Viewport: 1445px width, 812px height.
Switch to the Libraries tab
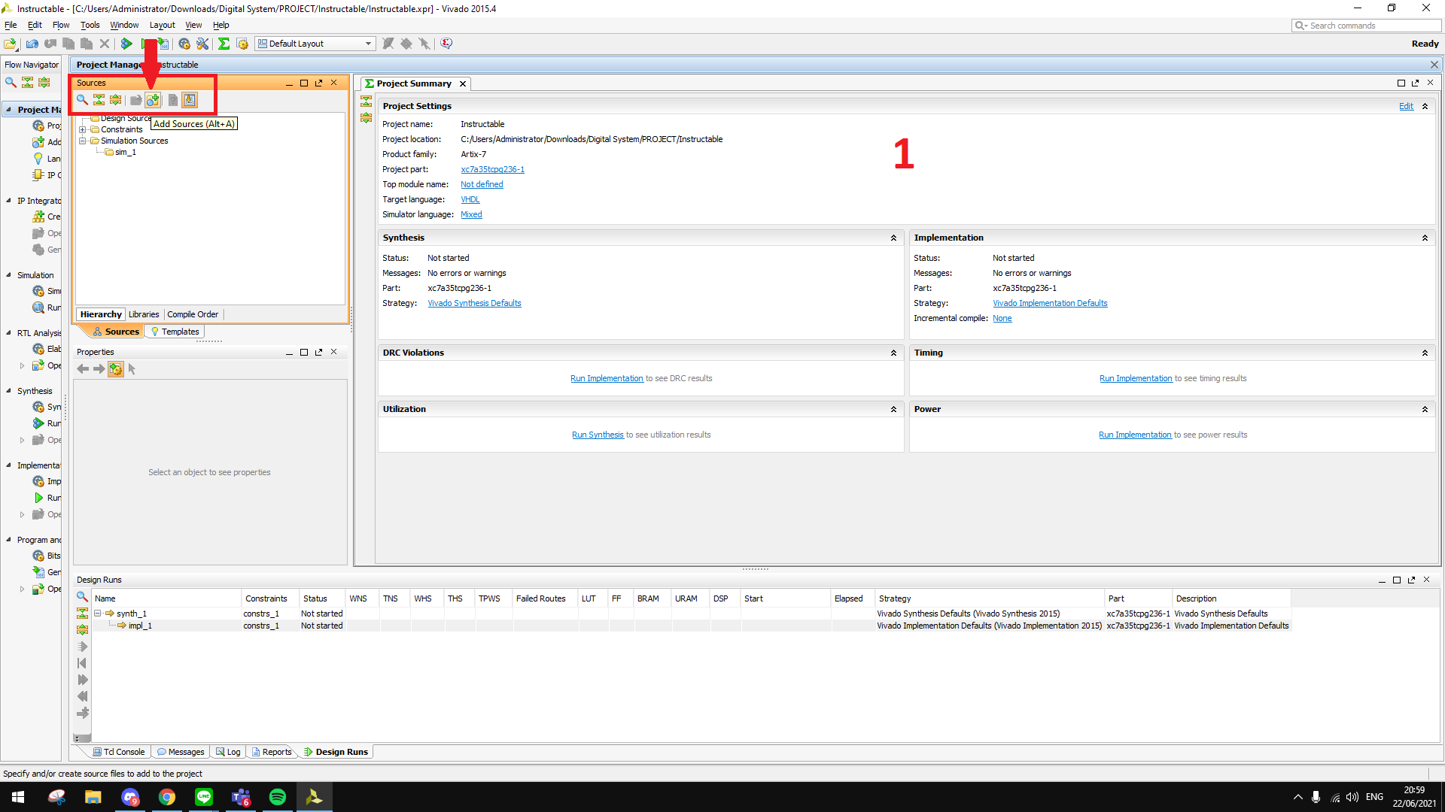[144, 314]
